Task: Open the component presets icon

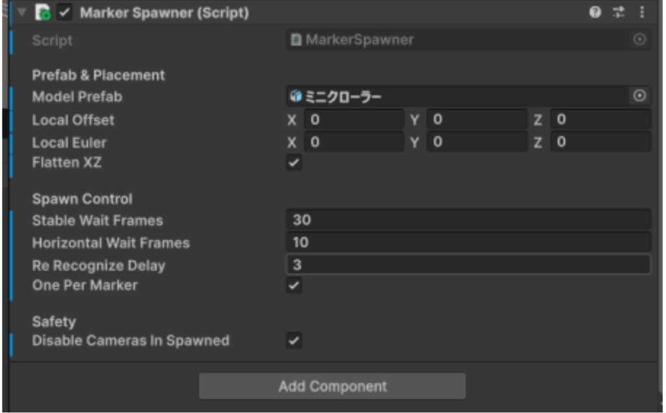Action: tap(619, 12)
